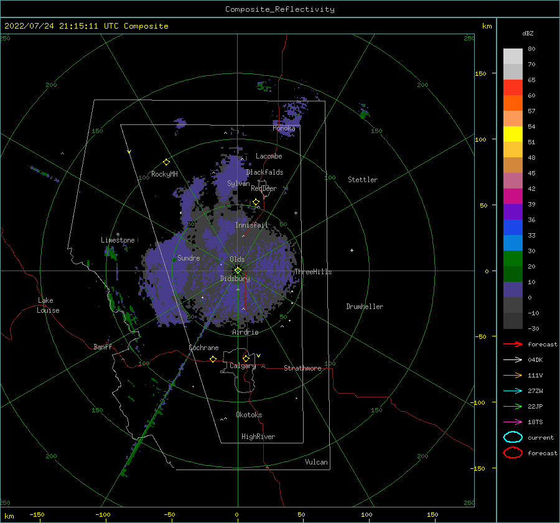Select the 42 dBZ pink color swatch

[513, 180]
